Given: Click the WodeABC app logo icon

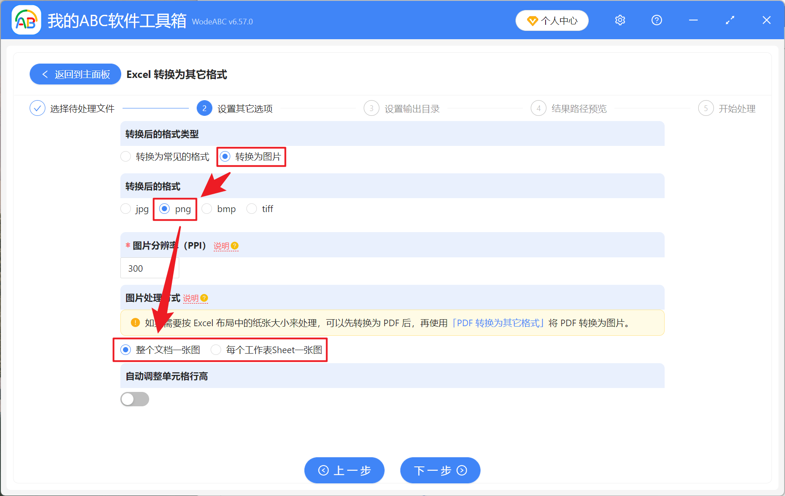Looking at the screenshot, I should [26, 20].
